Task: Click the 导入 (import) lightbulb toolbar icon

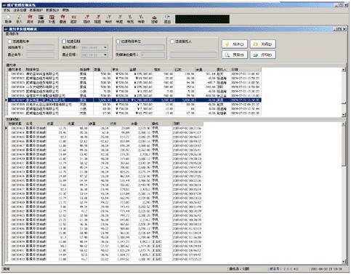Action: click(x=19, y=19)
